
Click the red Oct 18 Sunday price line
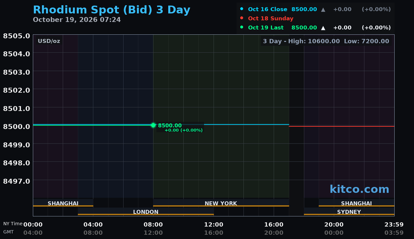(x=341, y=126)
